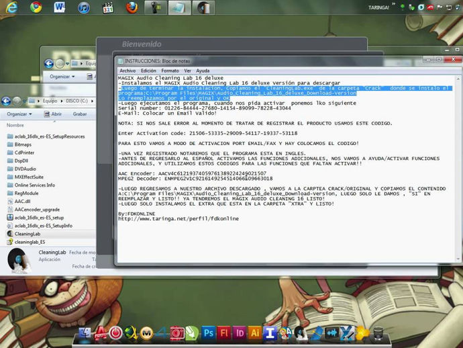463x348 pixels.
Task: Select the Bitmaps folder
Action: [19, 144]
